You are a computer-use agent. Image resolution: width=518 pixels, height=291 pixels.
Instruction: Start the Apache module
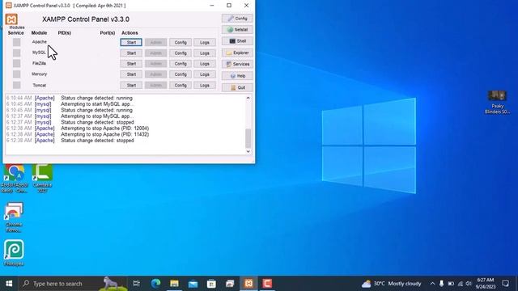coord(131,42)
